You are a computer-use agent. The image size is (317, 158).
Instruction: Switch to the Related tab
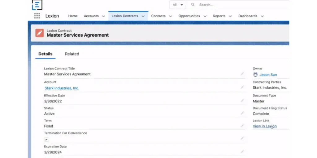(72, 54)
